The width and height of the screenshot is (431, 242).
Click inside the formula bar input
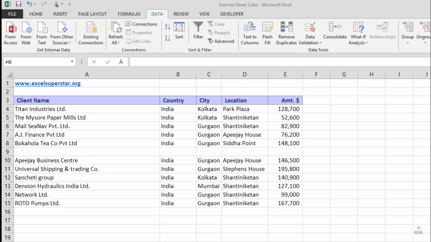(x=280, y=62)
